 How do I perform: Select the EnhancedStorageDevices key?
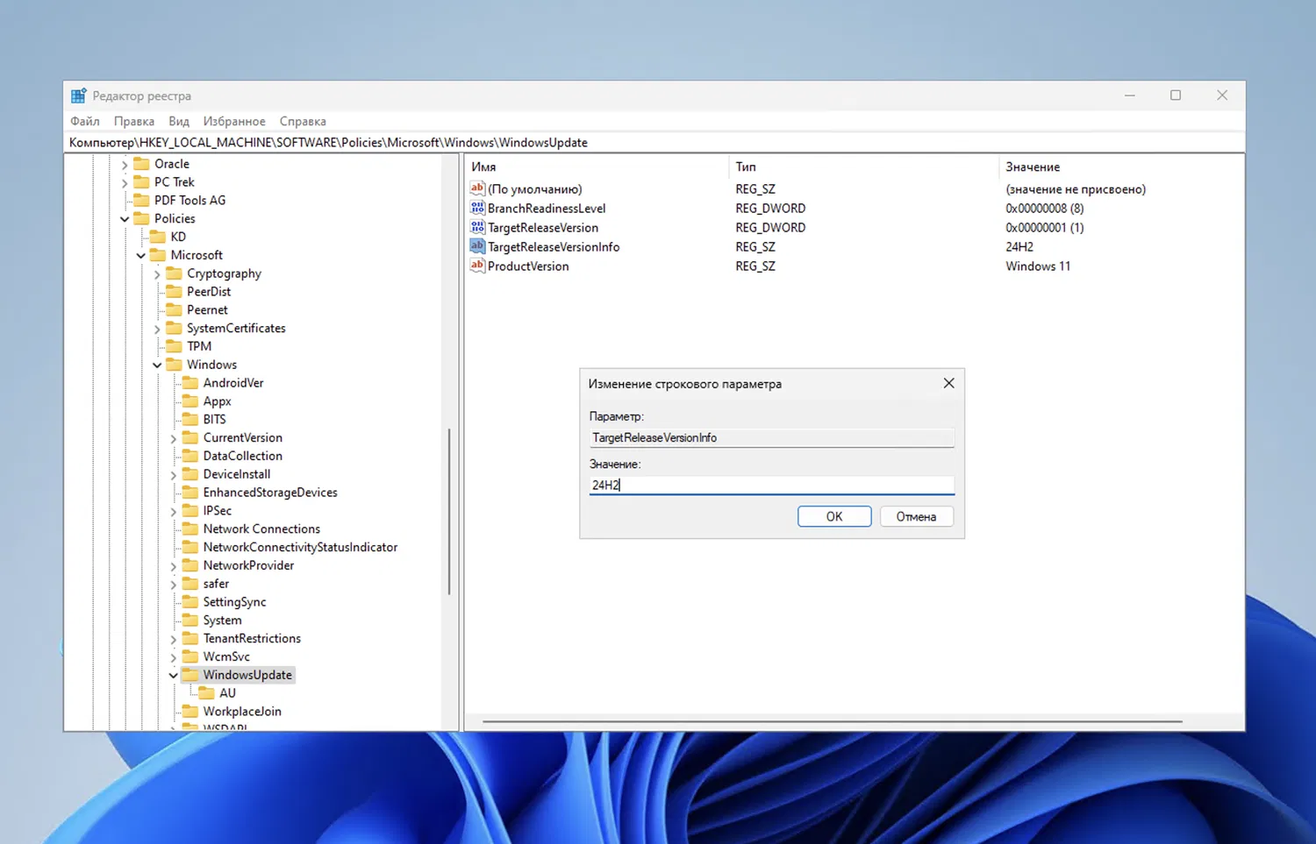pyautogui.click(x=270, y=493)
